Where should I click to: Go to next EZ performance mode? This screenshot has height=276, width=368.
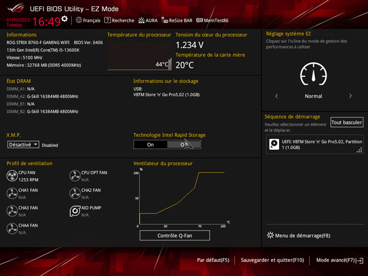tap(350, 96)
